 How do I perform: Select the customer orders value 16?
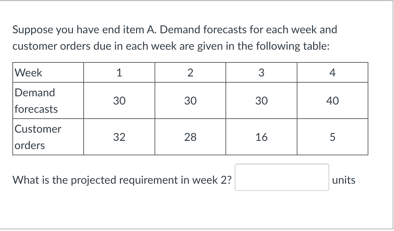click(x=261, y=137)
